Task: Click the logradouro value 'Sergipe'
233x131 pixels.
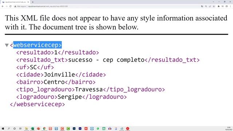Action: pyautogui.click(x=70, y=97)
